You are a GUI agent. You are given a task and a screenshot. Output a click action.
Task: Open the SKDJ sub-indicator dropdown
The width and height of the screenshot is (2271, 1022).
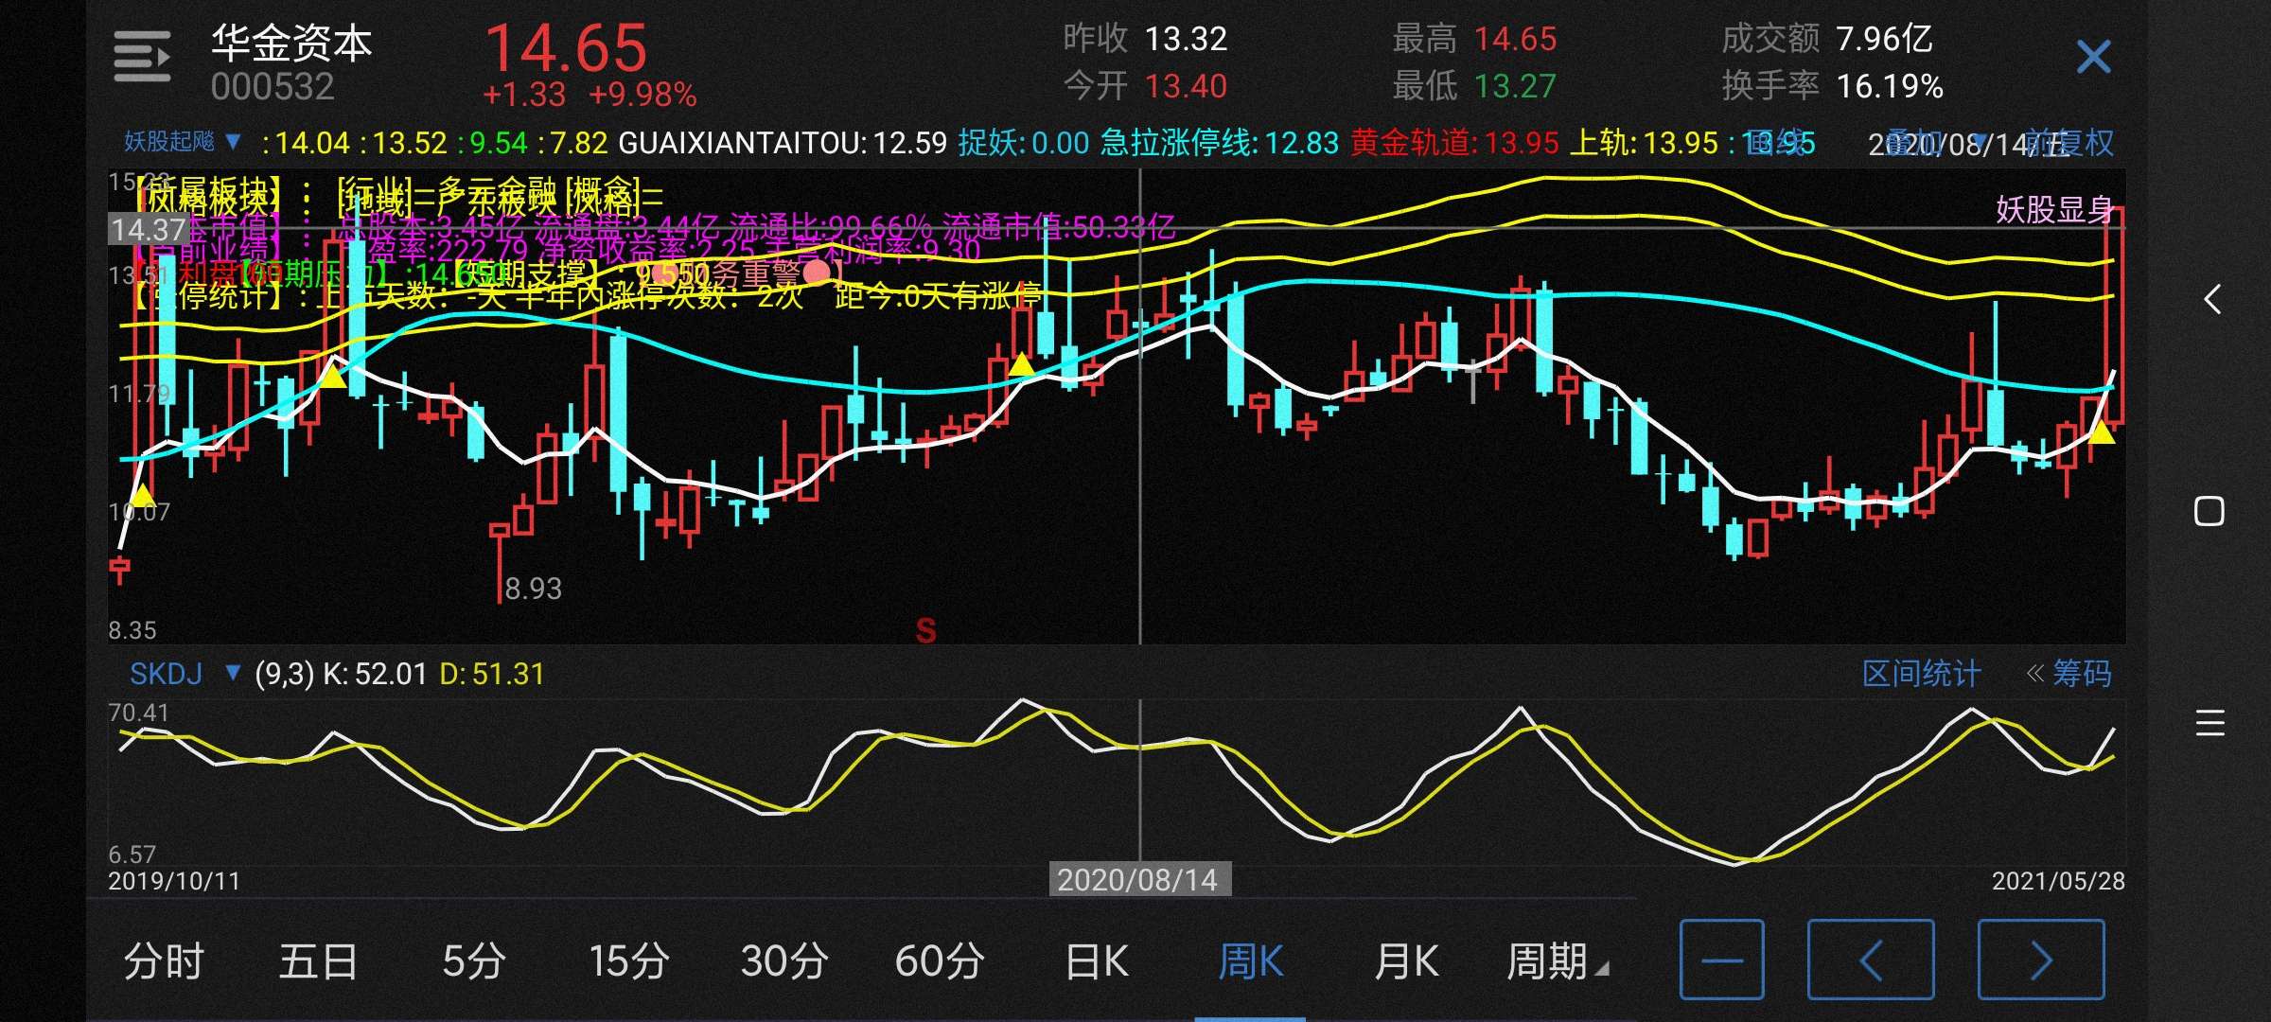[x=185, y=674]
